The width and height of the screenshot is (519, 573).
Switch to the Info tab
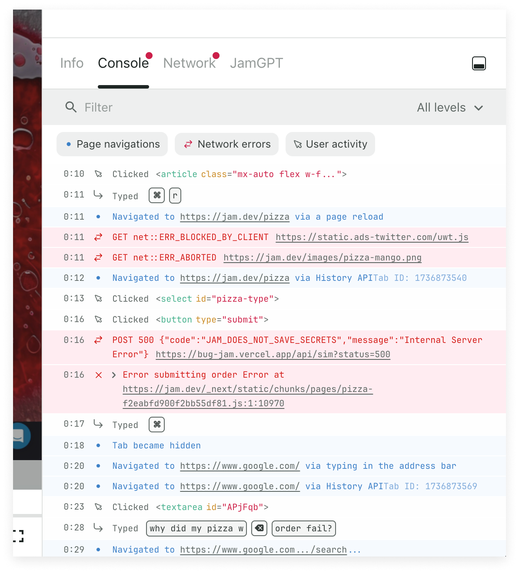point(72,63)
